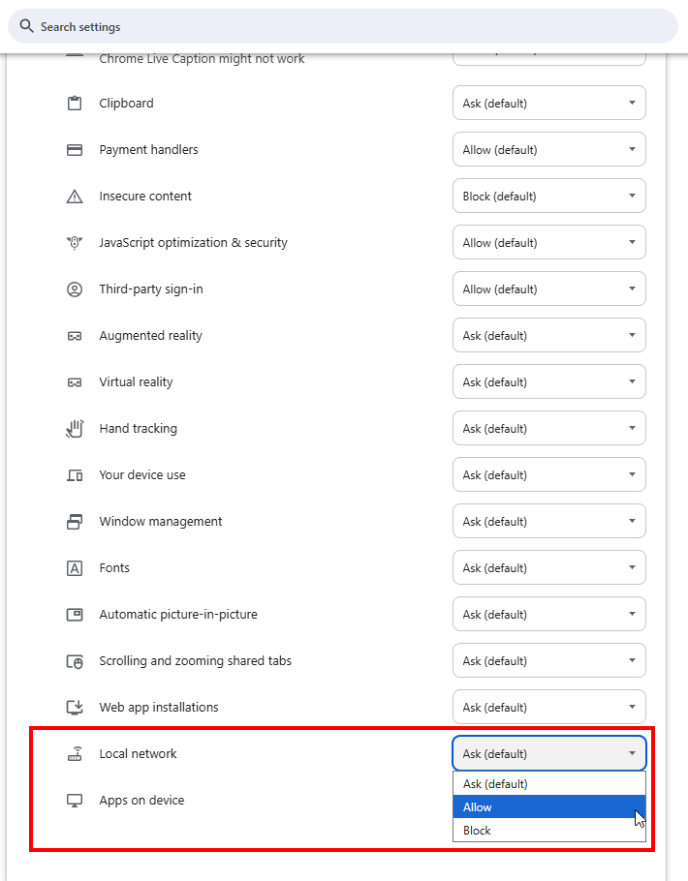The height and width of the screenshot is (881, 688).
Task: Collapse the open Local network dropdown
Action: click(x=549, y=753)
